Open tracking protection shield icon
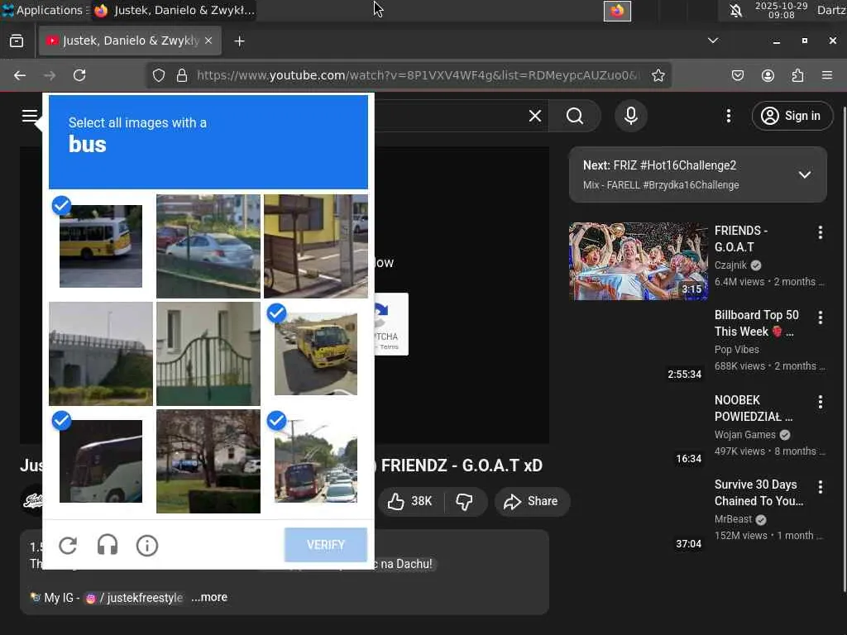 (x=158, y=75)
